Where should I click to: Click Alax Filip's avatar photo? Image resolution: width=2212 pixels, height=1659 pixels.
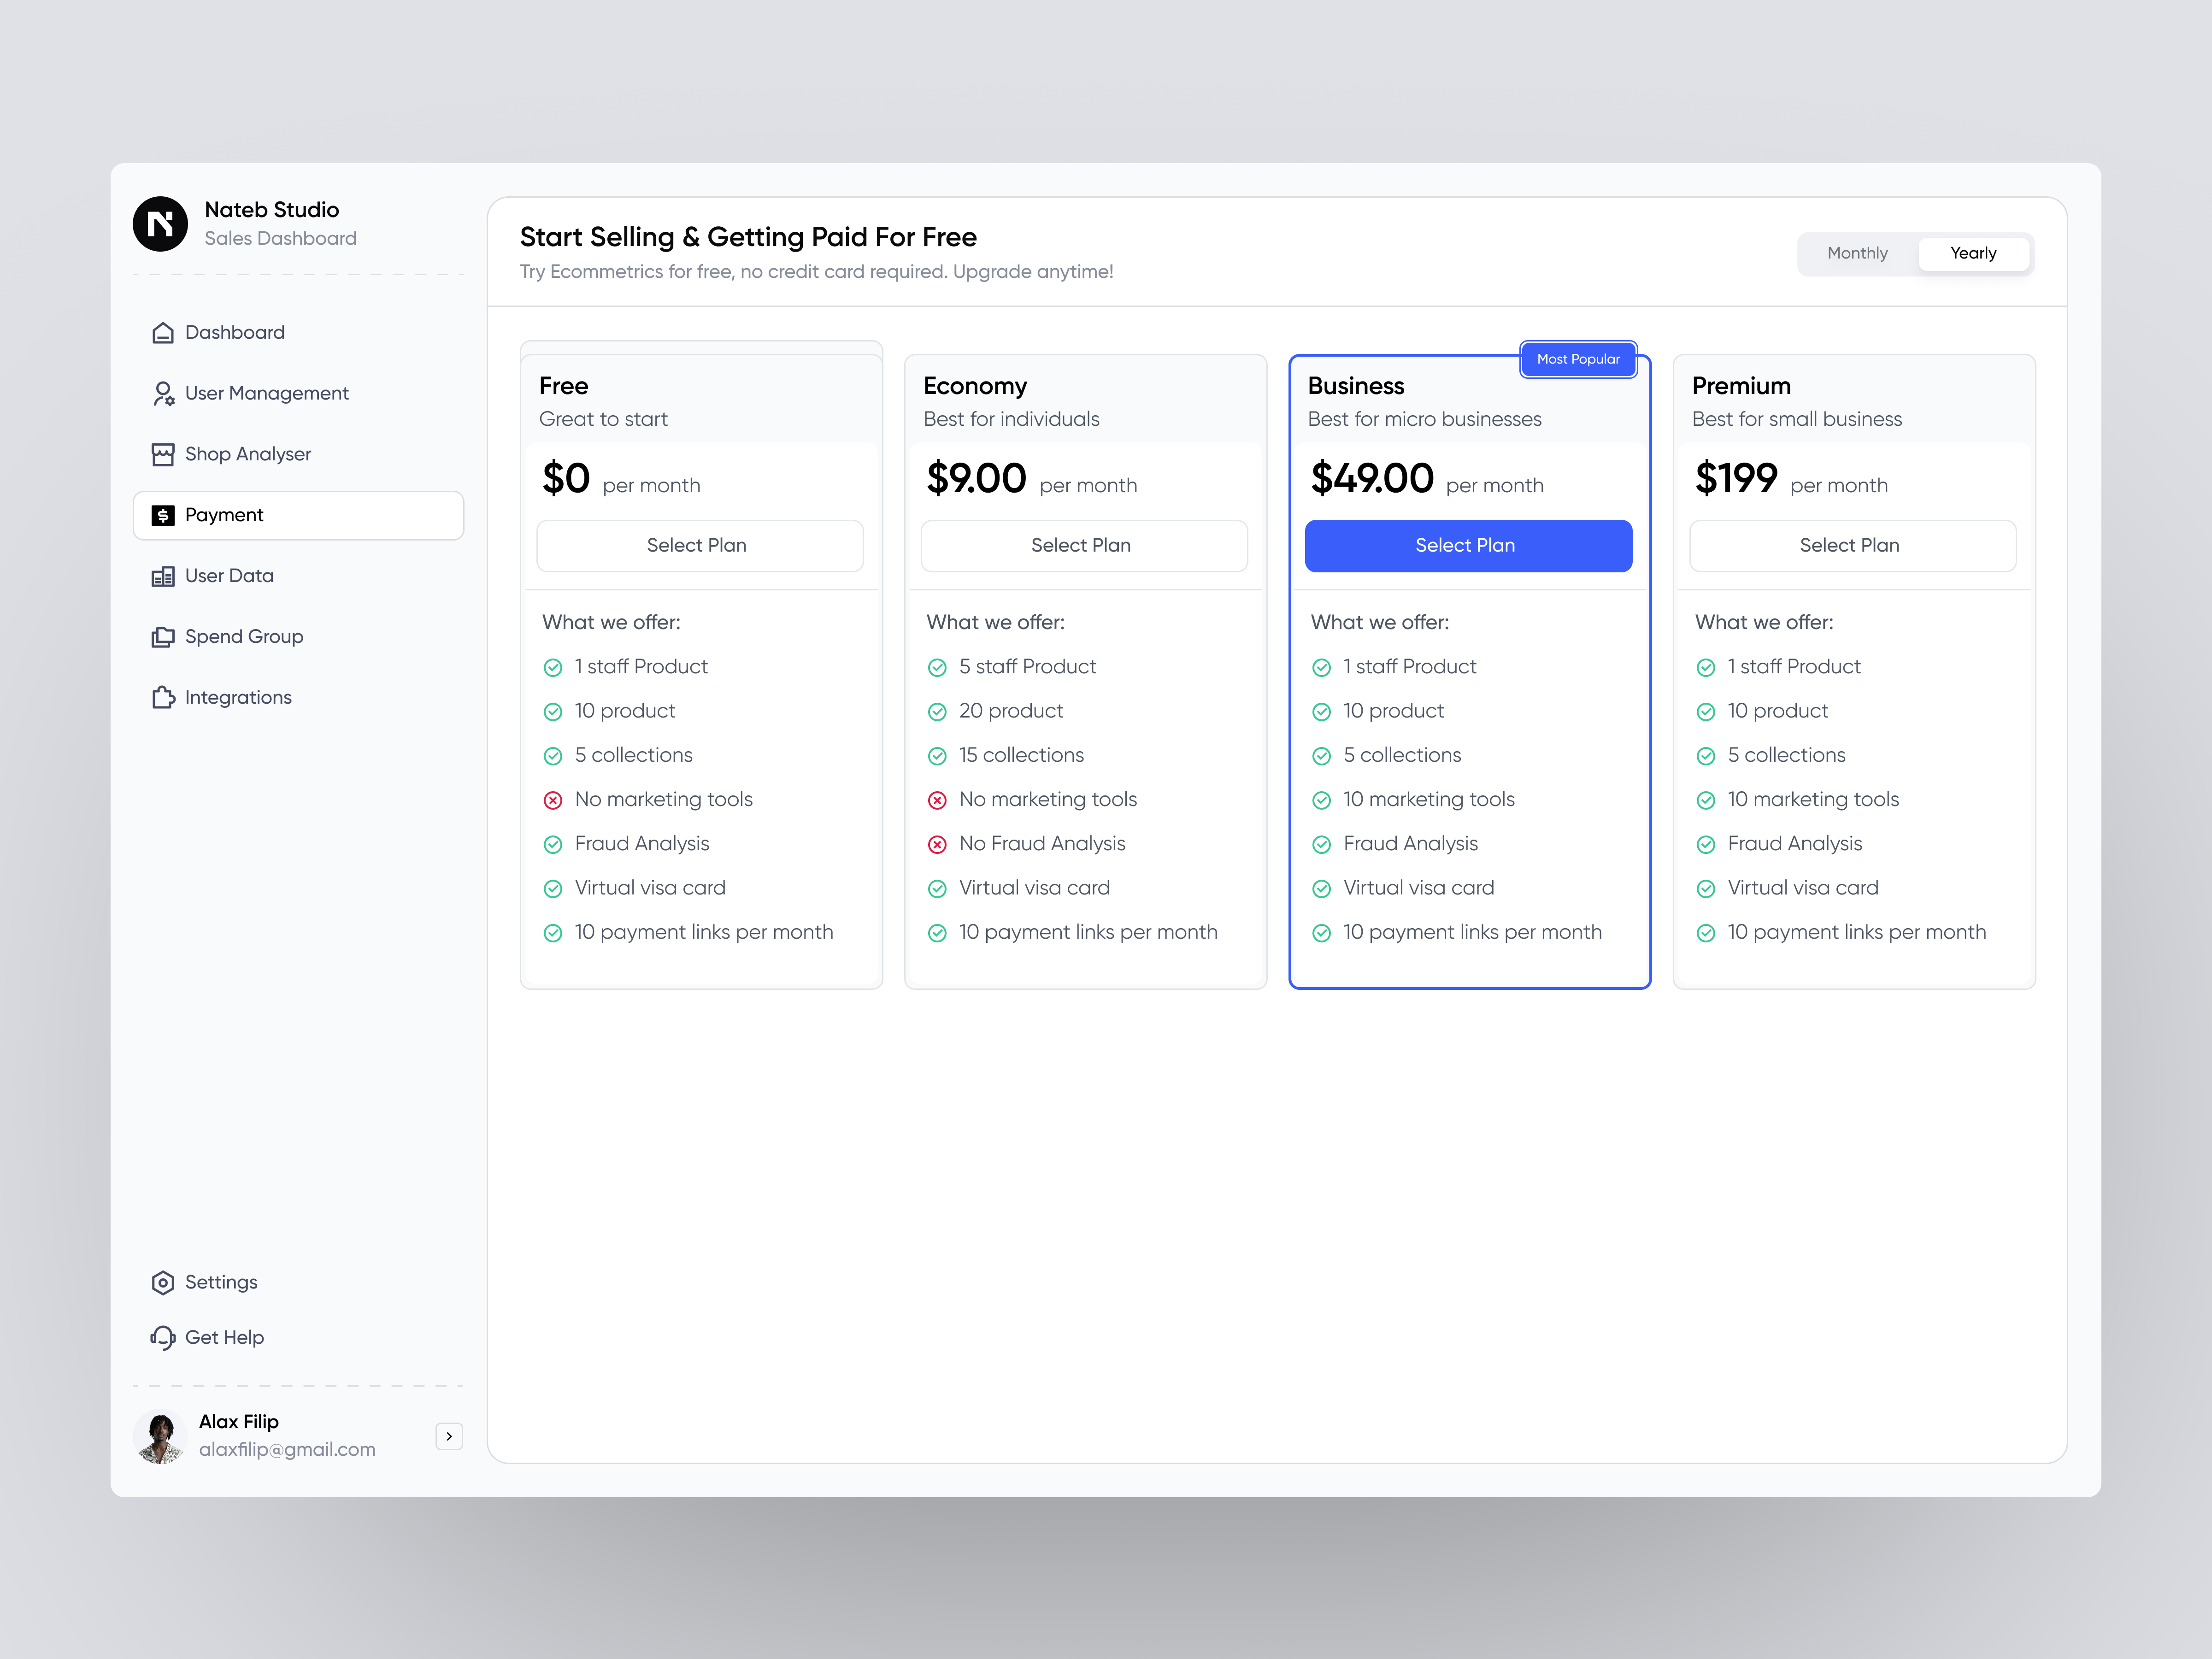point(160,1437)
